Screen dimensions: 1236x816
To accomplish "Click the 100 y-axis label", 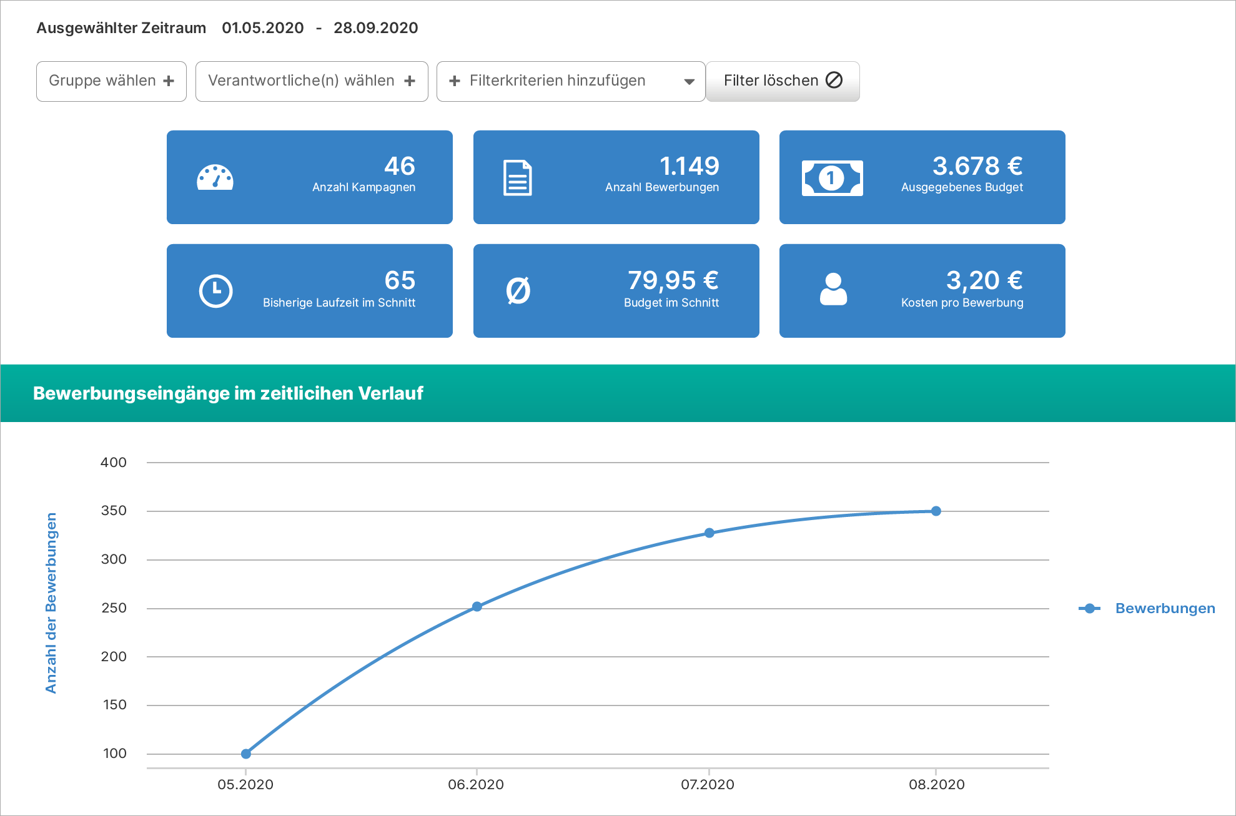I will tap(115, 754).
